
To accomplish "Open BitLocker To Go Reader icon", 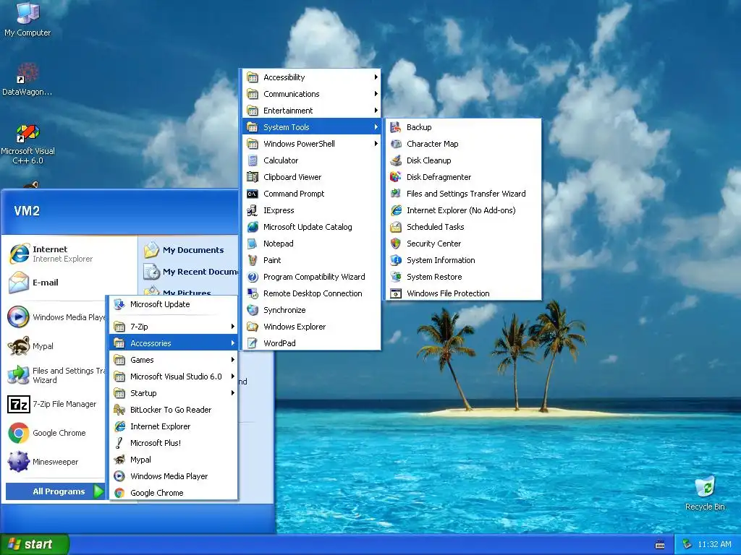I will click(119, 410).
